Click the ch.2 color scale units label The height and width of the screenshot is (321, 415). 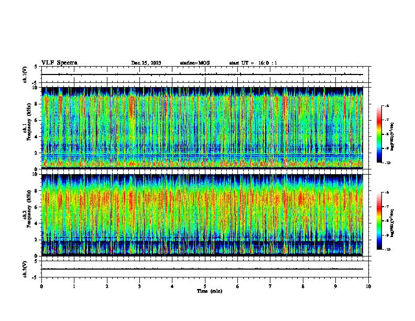pos(393,223)
